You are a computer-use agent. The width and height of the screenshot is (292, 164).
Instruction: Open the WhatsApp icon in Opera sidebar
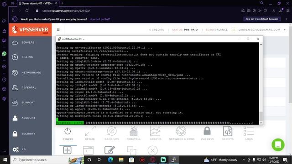tap(4, 54)
